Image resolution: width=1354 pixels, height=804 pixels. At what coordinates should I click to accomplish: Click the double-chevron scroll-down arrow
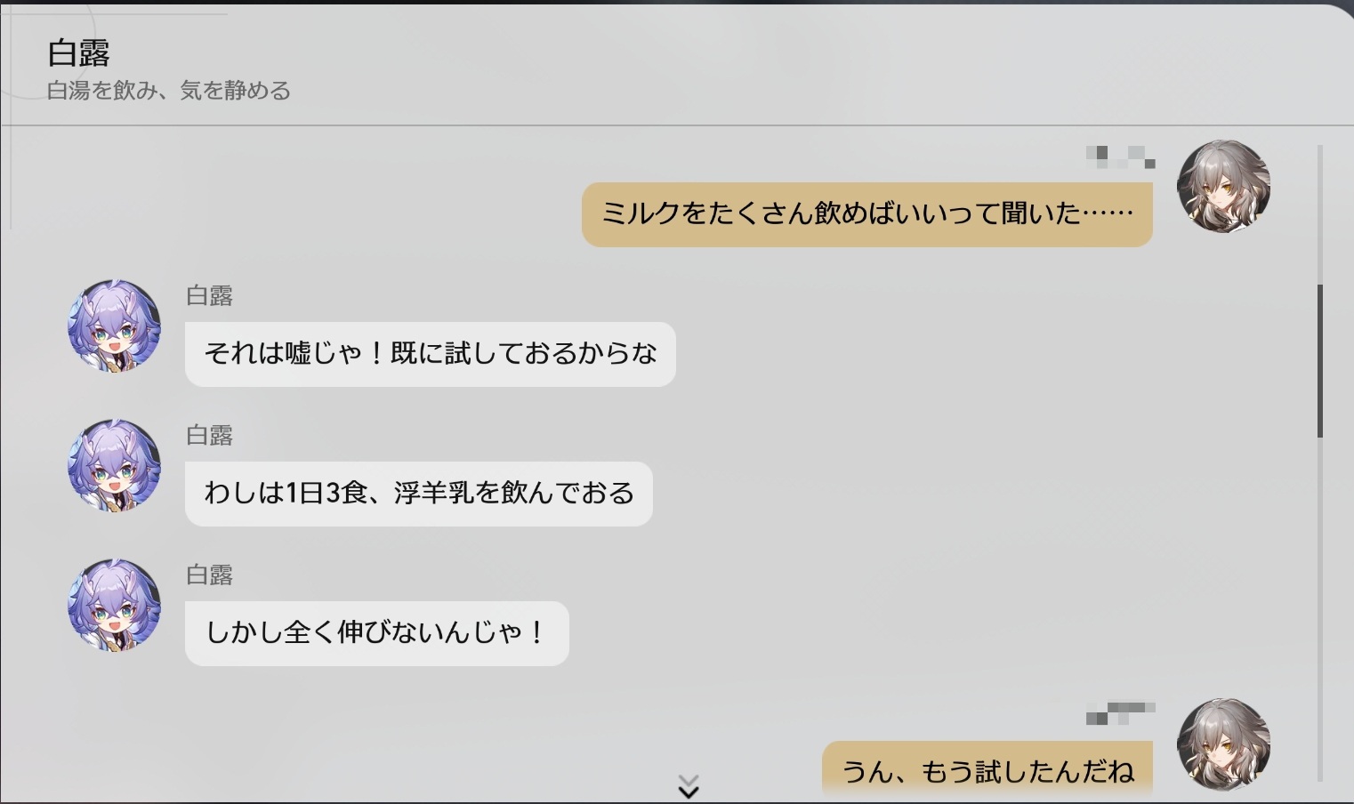point(689,786)
